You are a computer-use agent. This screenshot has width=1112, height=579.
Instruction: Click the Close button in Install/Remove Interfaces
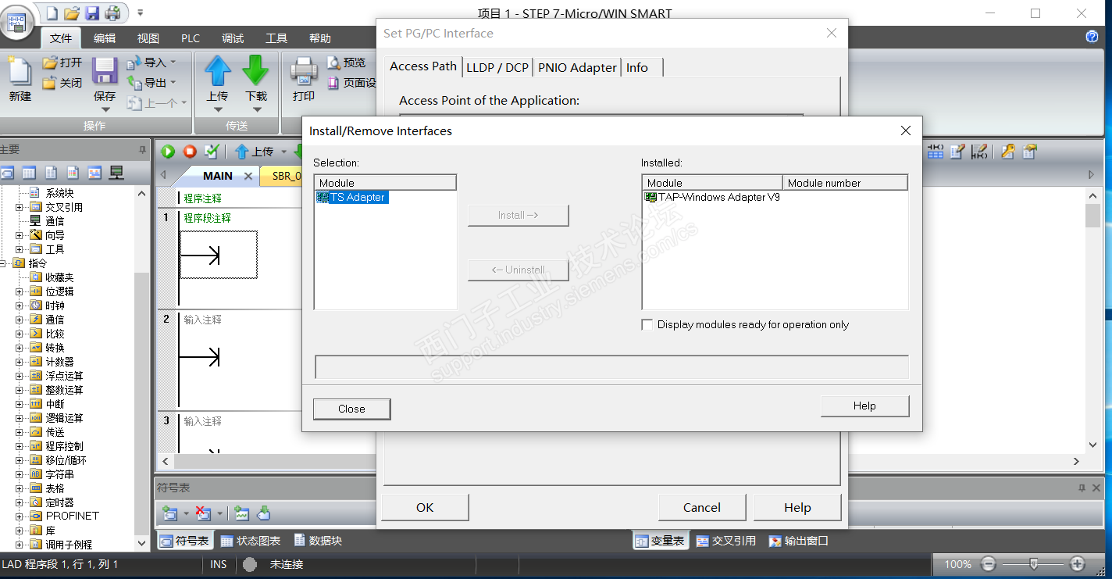(351, 409)
